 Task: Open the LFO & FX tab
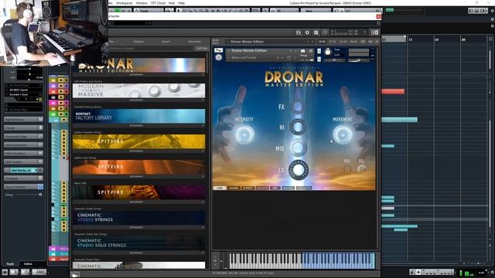261,188
